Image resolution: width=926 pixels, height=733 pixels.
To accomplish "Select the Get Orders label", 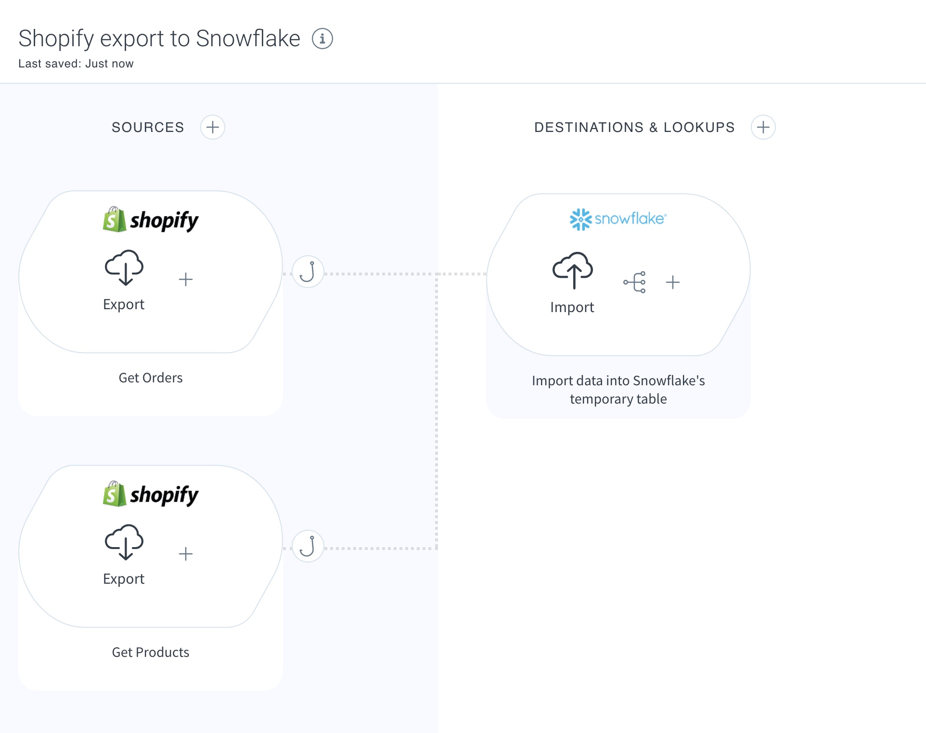I will click(x=151, y=378).
